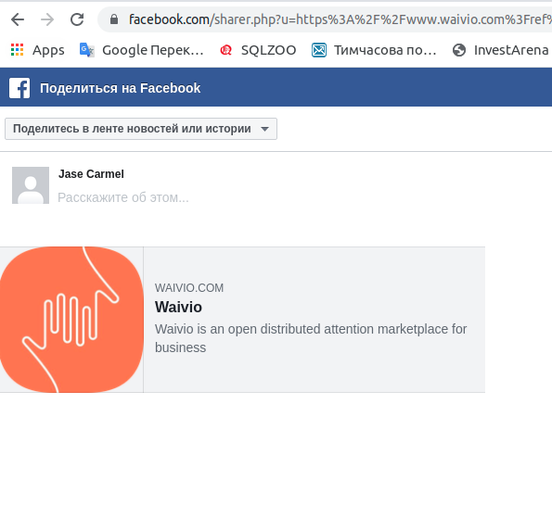Click the Поделиться на Facebook header title
The image size is (552, 505).
(x=120, y=88)
